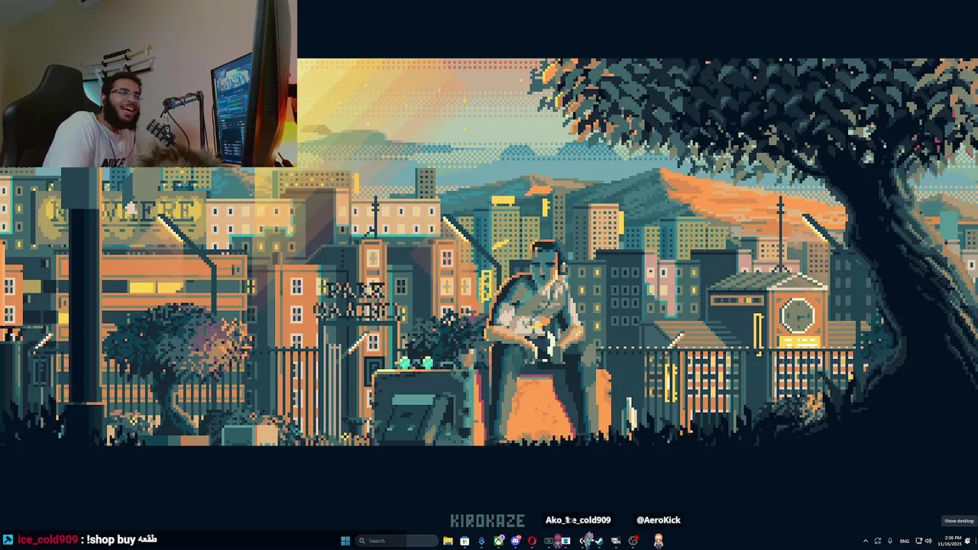Image resolution: width=978 pixels, height=550 pixels.
Task: Open the volume control tray icon
Action: tap(928, 541)
